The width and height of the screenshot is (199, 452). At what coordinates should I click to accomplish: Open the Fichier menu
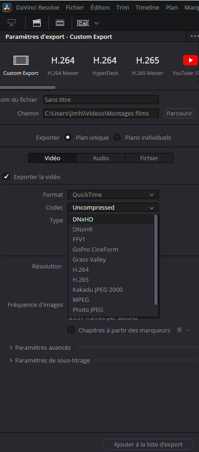[x=75, y=7]
